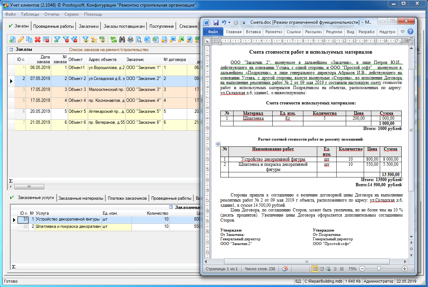The width and height of the screenshot is (428, 287).
Task: Toggle Full Screen Reading view in Word
Action: (322, 269)
